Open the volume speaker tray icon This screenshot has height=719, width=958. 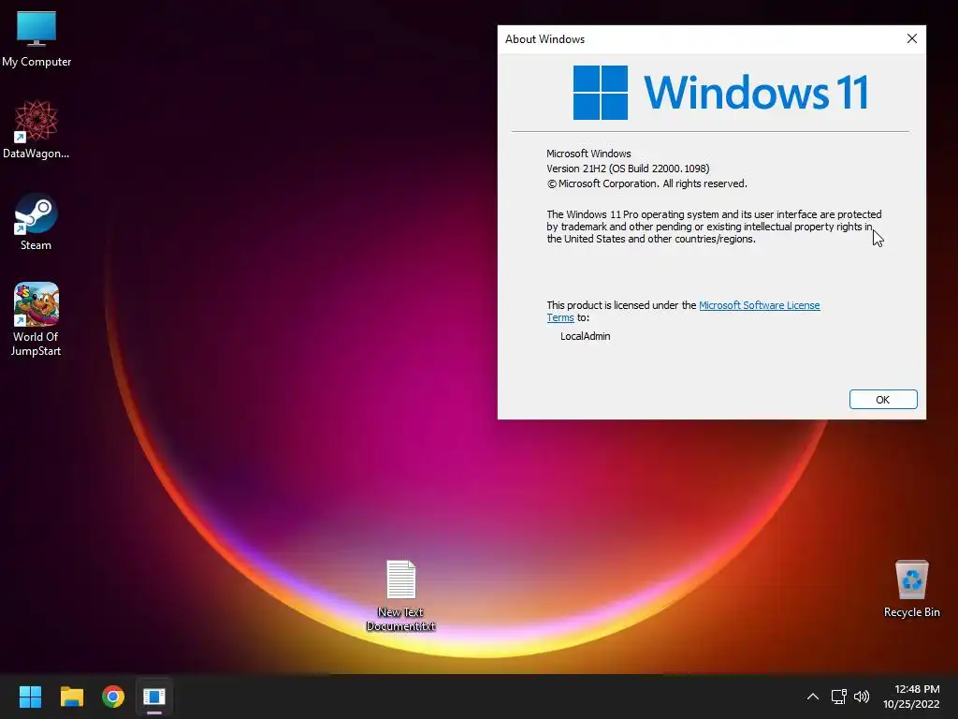pyautogui.click(x=862, y=697)
